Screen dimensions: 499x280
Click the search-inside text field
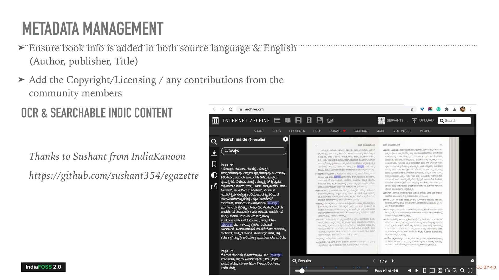[254, 151]
